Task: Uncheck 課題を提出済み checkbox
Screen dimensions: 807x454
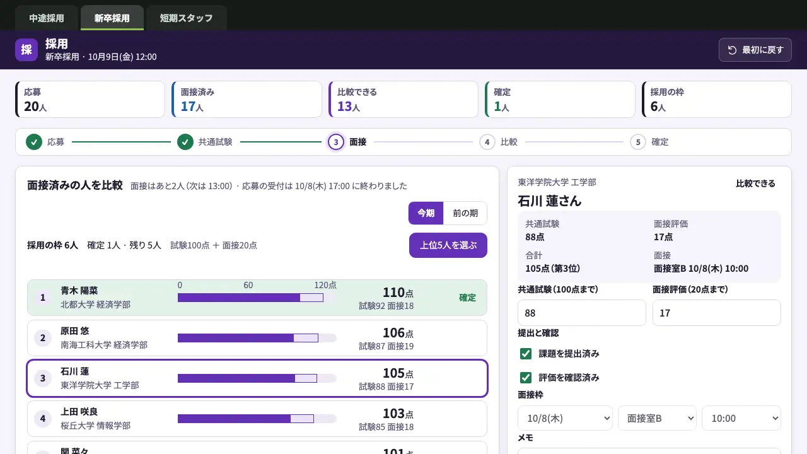Action: (526, 354)
